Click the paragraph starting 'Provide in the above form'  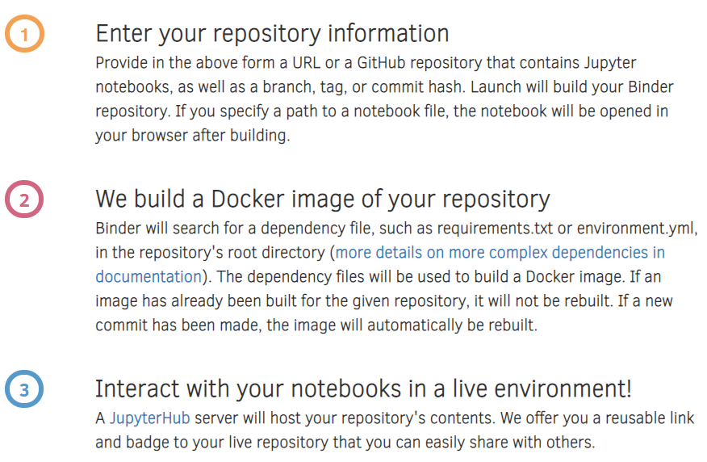[384, 99]
